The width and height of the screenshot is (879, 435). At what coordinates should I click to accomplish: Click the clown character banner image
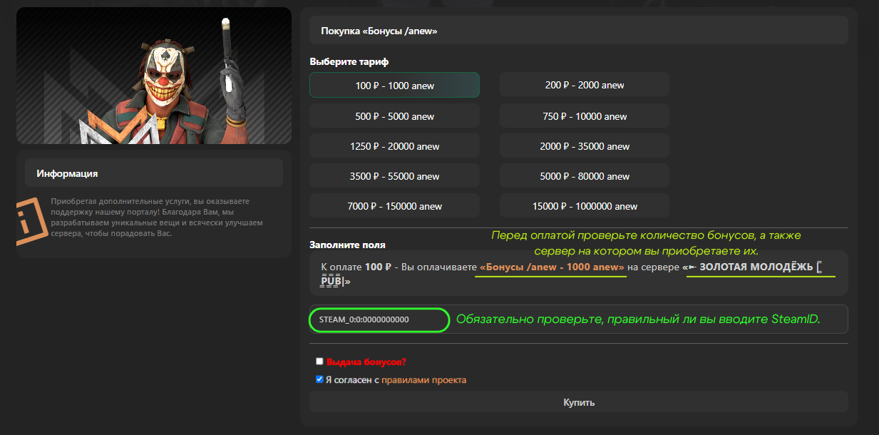click(x=154, y=76)
